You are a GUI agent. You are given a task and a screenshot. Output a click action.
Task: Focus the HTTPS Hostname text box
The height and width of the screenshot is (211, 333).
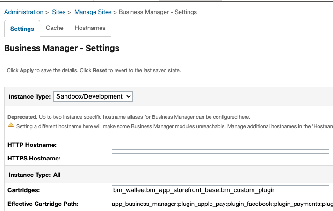tap(220, 159)
